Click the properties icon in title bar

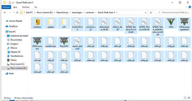click(10, 2)
